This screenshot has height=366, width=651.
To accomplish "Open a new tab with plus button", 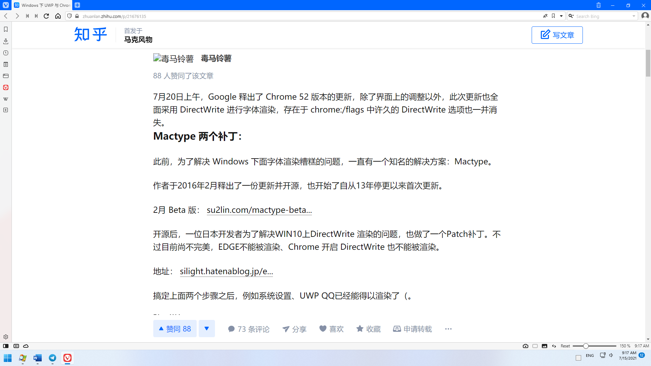I will (77, 5).
